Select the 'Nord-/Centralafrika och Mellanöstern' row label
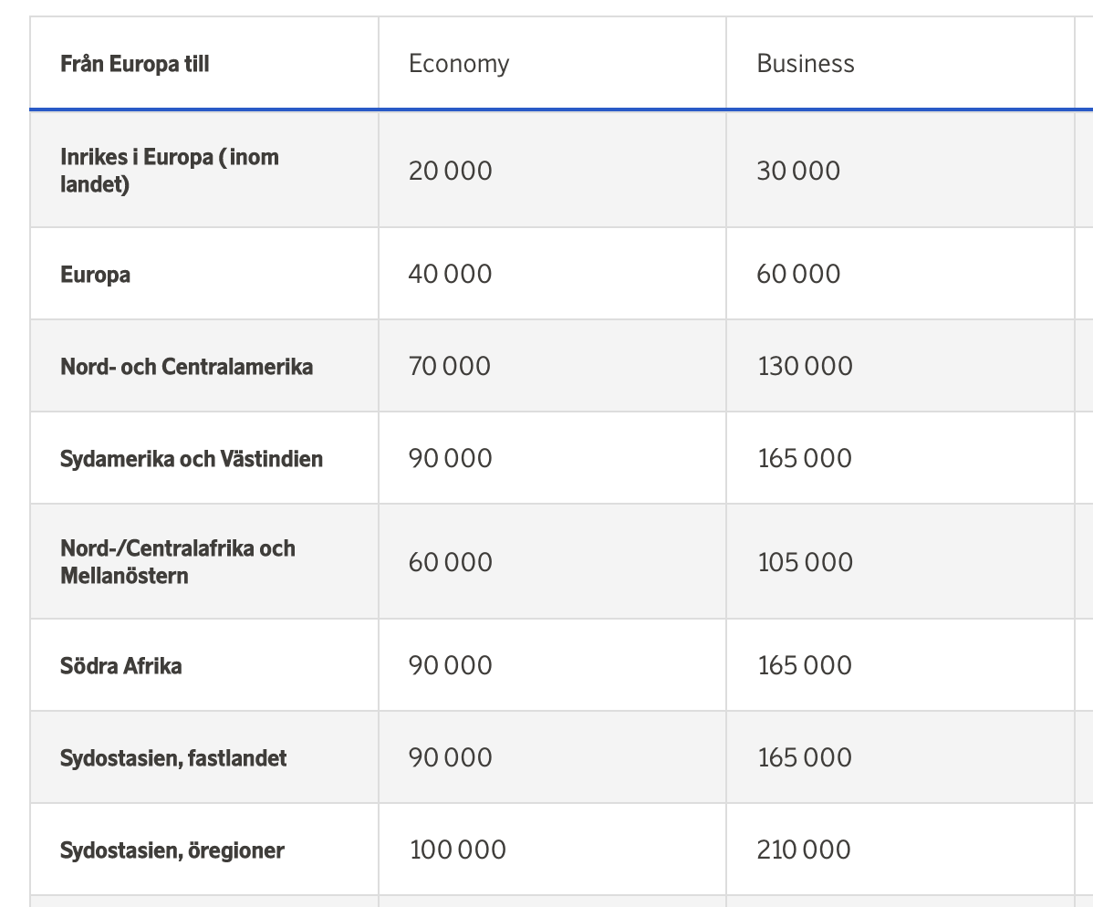This screenshot has height=907, width=1093. click(178, 562)
